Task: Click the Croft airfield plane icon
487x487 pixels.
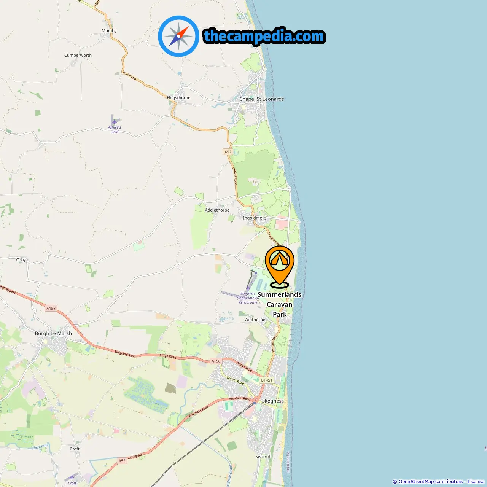Action: click(72, 477)
